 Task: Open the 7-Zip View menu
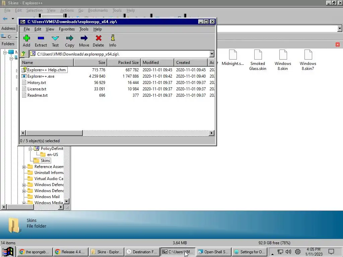tap(50, 29)
